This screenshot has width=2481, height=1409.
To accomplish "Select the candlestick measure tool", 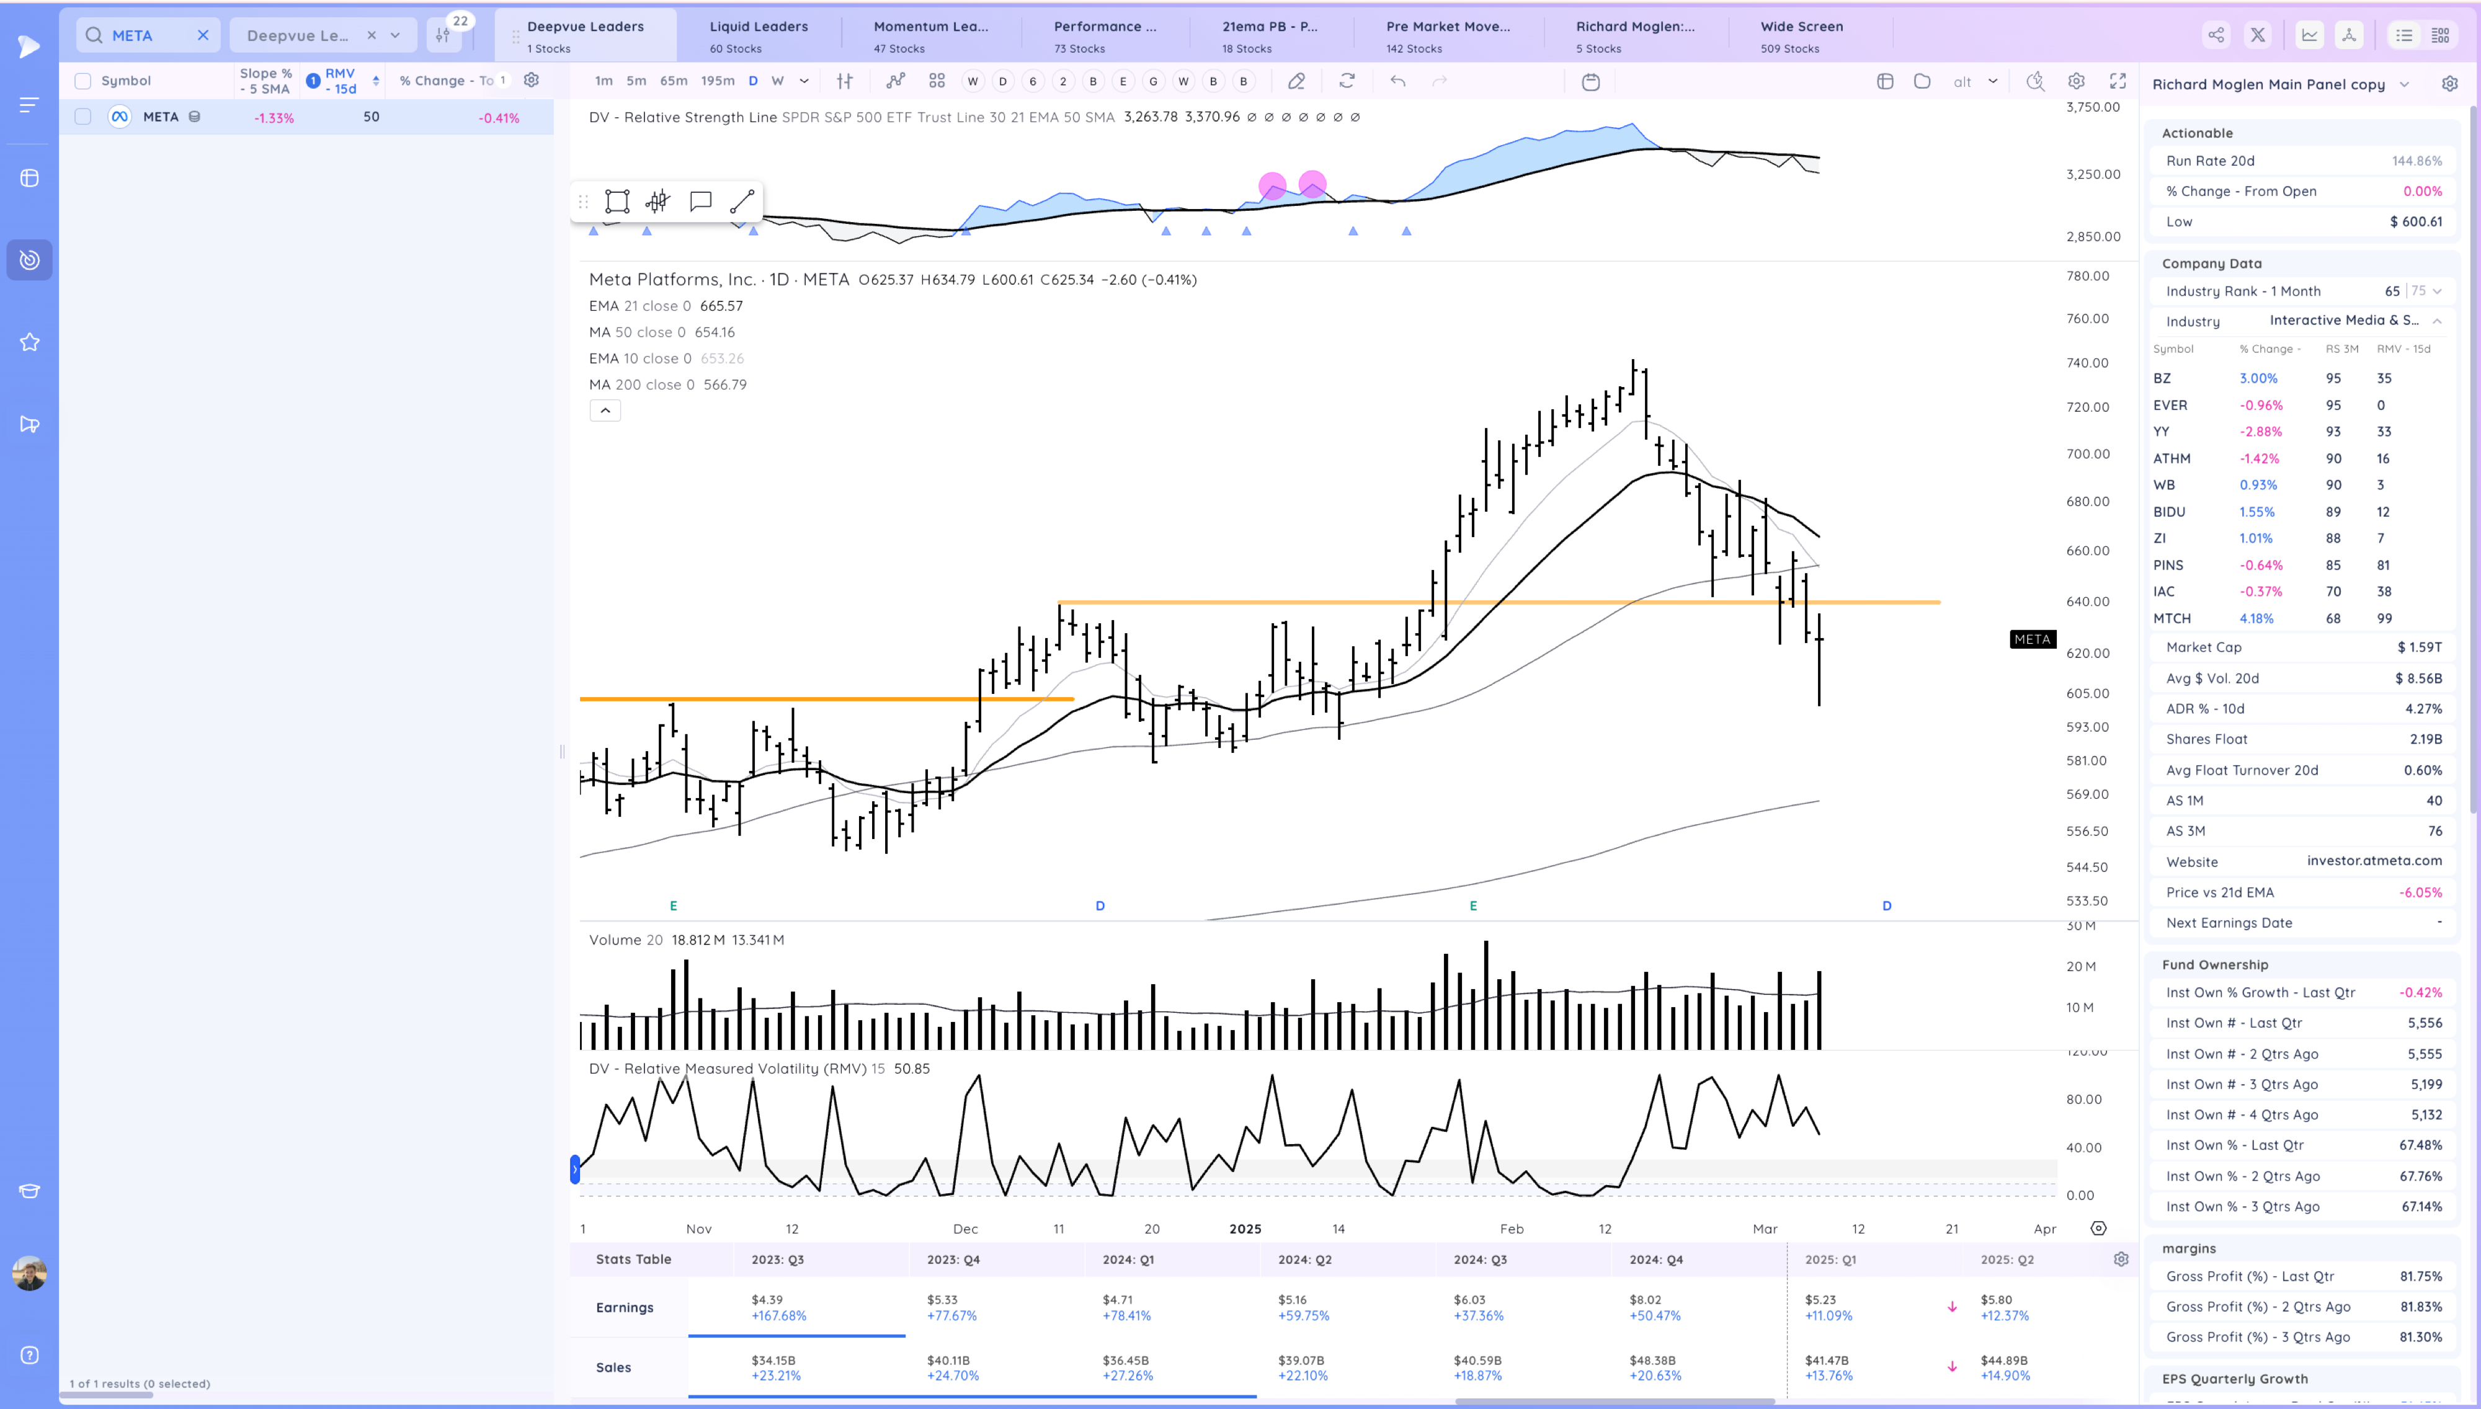I will [x=658, y=202].
